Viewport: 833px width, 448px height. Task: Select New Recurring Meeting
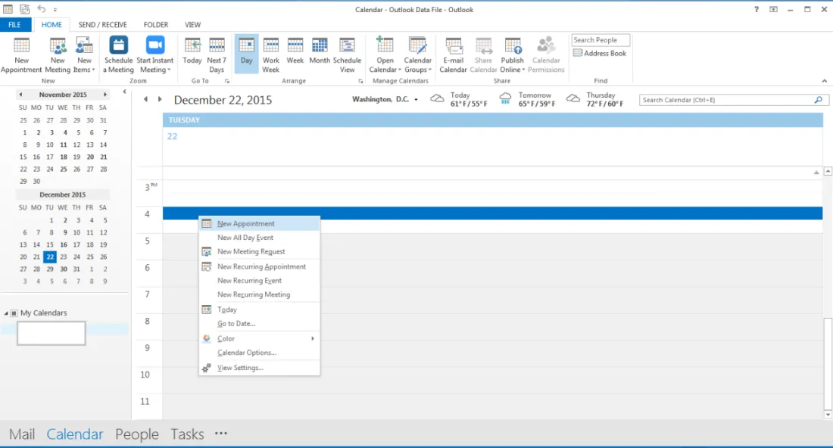coord(260,294)
